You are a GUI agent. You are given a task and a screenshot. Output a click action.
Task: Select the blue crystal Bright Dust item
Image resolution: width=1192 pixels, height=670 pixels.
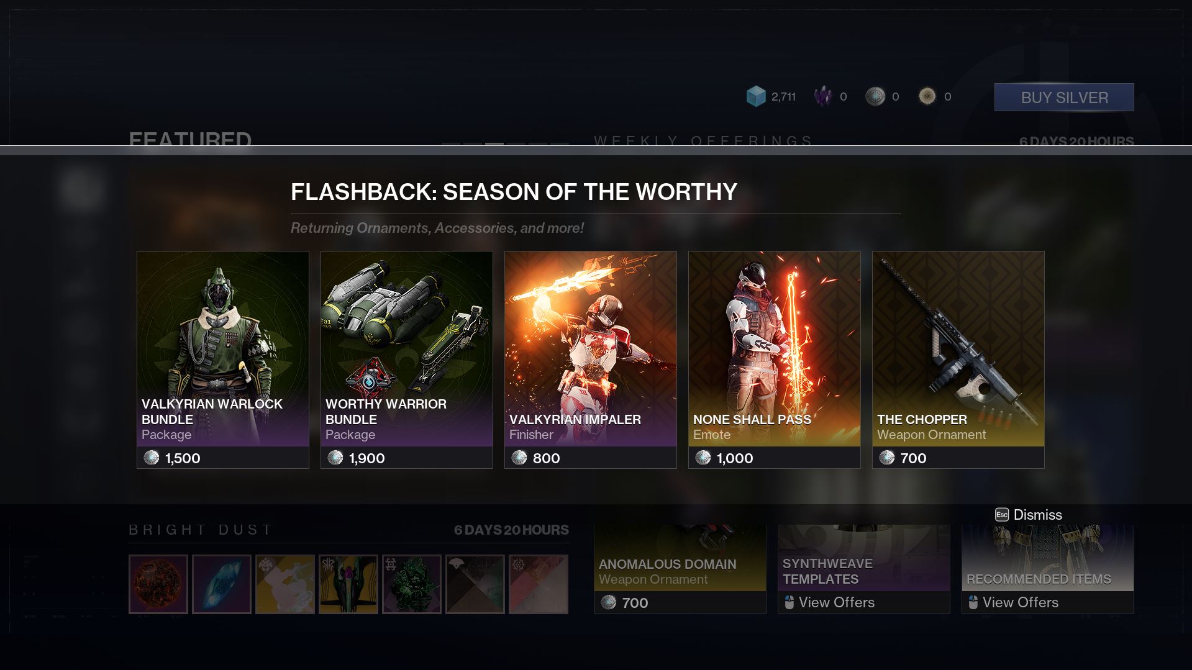[x=222, y=584]
